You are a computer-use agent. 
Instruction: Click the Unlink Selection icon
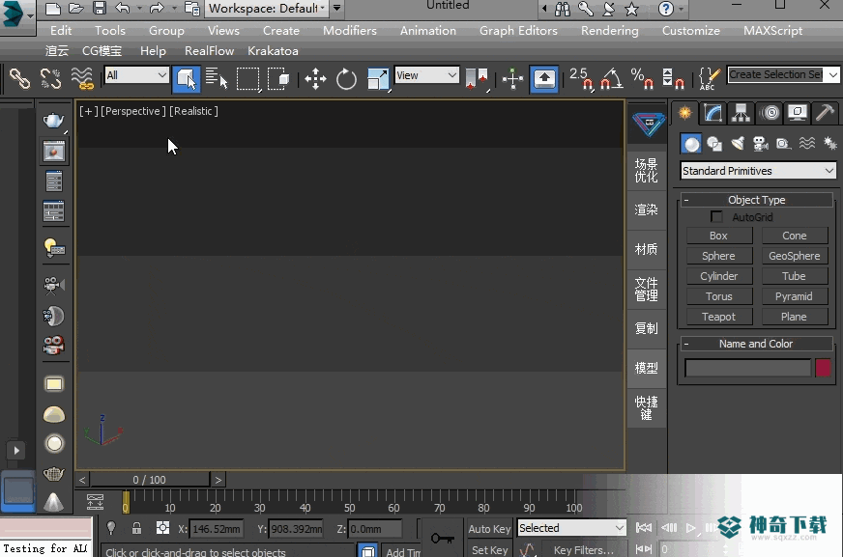pyautogui.click(x=50, y=78)
